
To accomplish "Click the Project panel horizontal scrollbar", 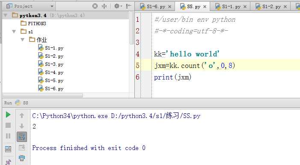I will 43,95.
